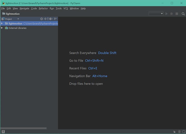The height and width of the screenshot is (134, 186).
Task: Open the Edit menu
Action: point(9,9)
